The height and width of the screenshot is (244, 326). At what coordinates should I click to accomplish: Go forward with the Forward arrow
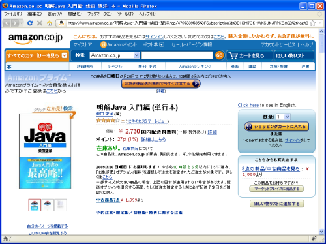[x=14, y=23]
